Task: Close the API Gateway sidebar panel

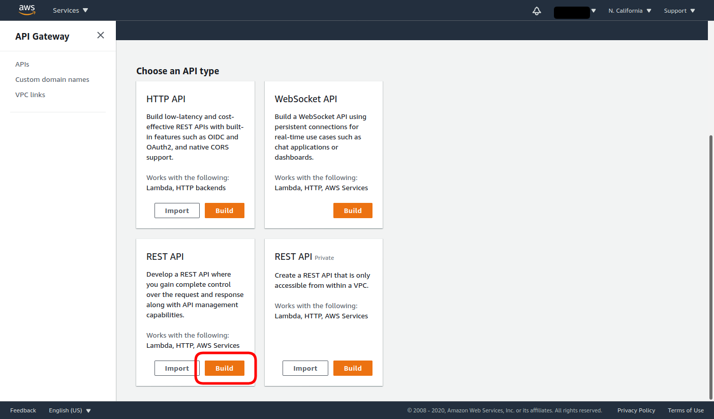Action: tap(101, 35)
